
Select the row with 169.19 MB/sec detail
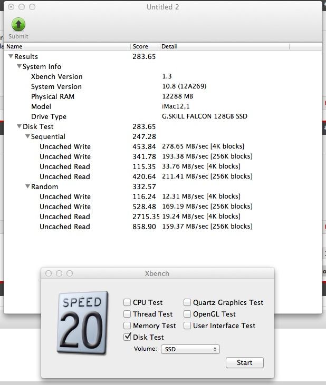click(163, 206)
